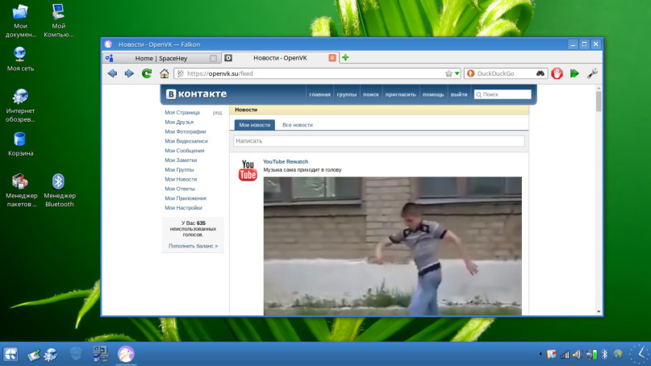
Task: Switch to the Home | SpaceHey tab
Action: point(161,58)
